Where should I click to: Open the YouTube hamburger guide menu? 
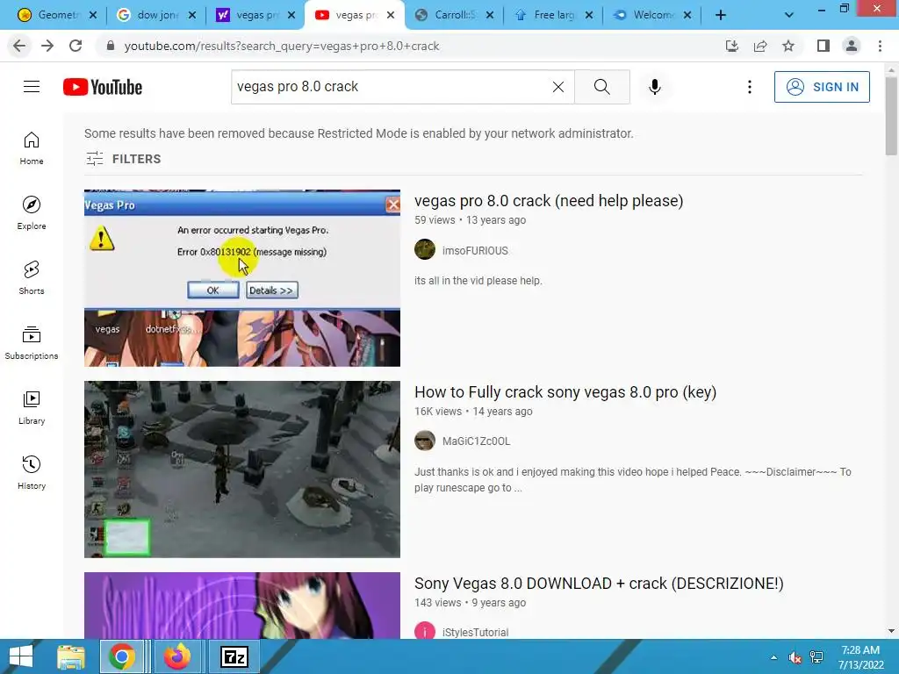tap(32, 87)
